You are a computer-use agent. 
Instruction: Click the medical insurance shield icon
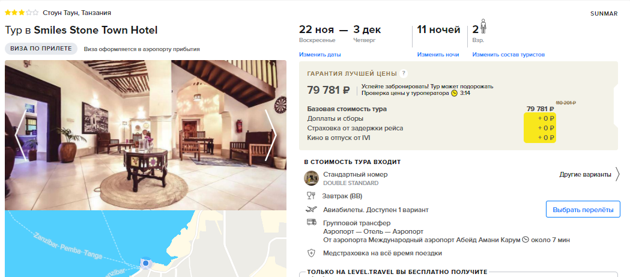(x=311, y=254)
